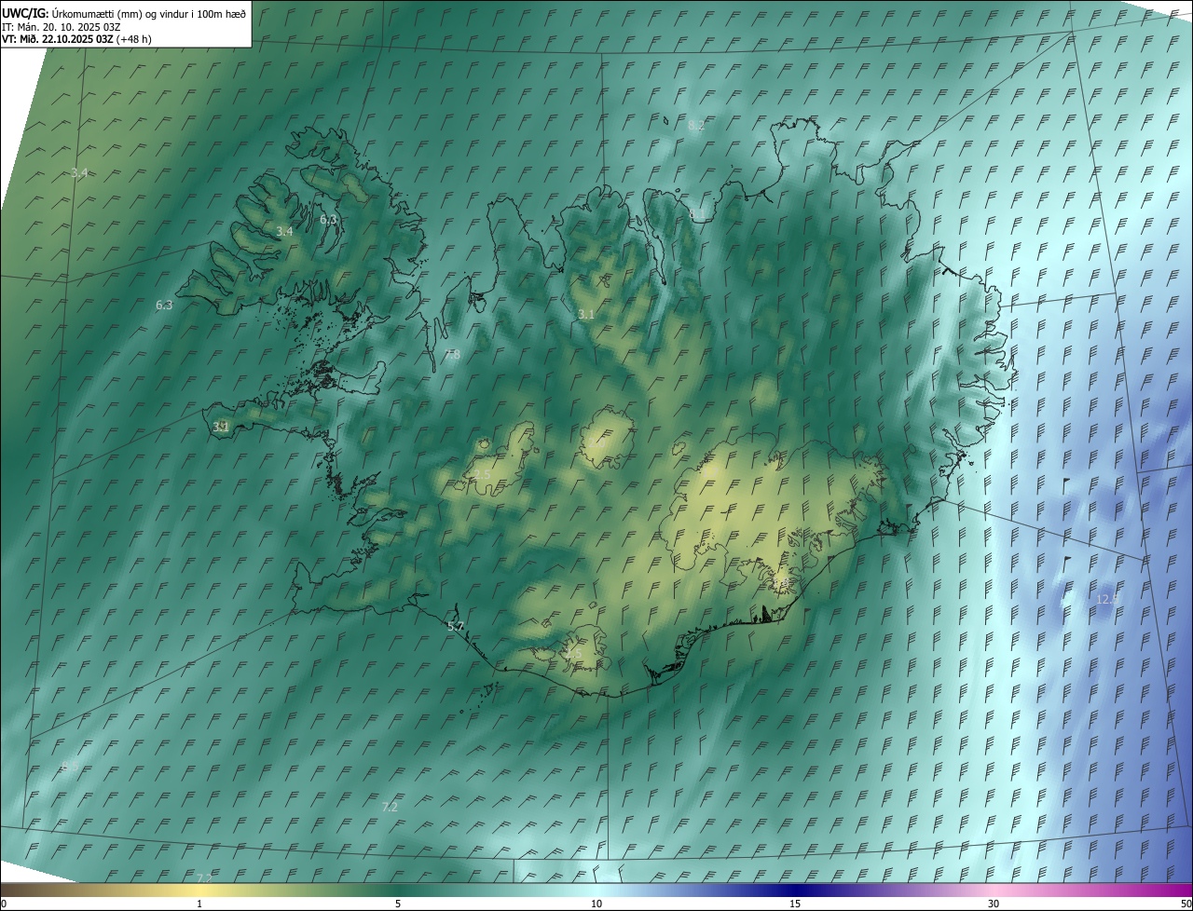
Task: Click the 7.8 value label near the Húnaflói bay
Action: [x=452, y=355]
